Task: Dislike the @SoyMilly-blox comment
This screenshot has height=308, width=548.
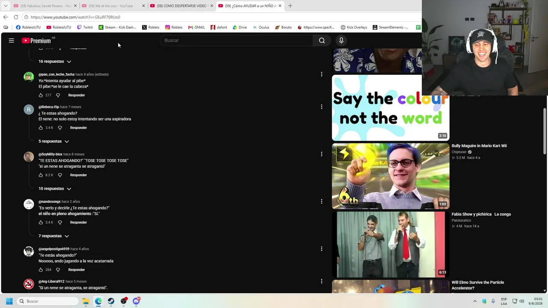Action: [60, 175]
